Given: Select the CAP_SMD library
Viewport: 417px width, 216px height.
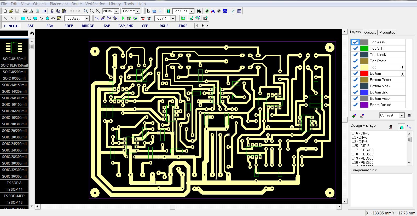Looking at the screenshot, I should tap(126, 26).
